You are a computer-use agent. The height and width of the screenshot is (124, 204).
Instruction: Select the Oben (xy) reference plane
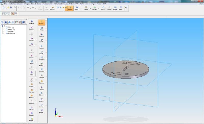[11, 28]
